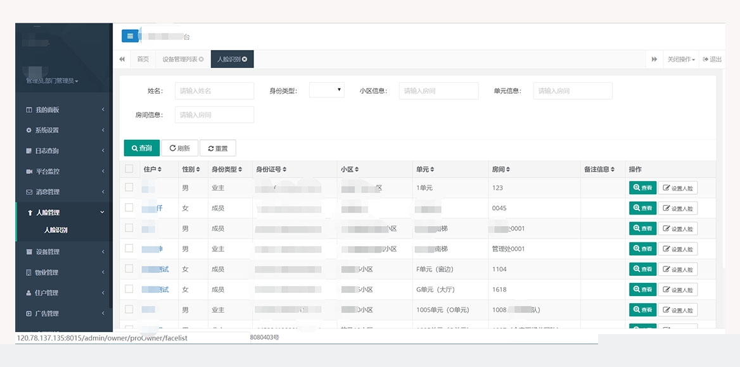The width and height of the screenshot is (740, 367).
Task: Open 人脸识别 submenu item in sidebar
Action: click(56, 230)
